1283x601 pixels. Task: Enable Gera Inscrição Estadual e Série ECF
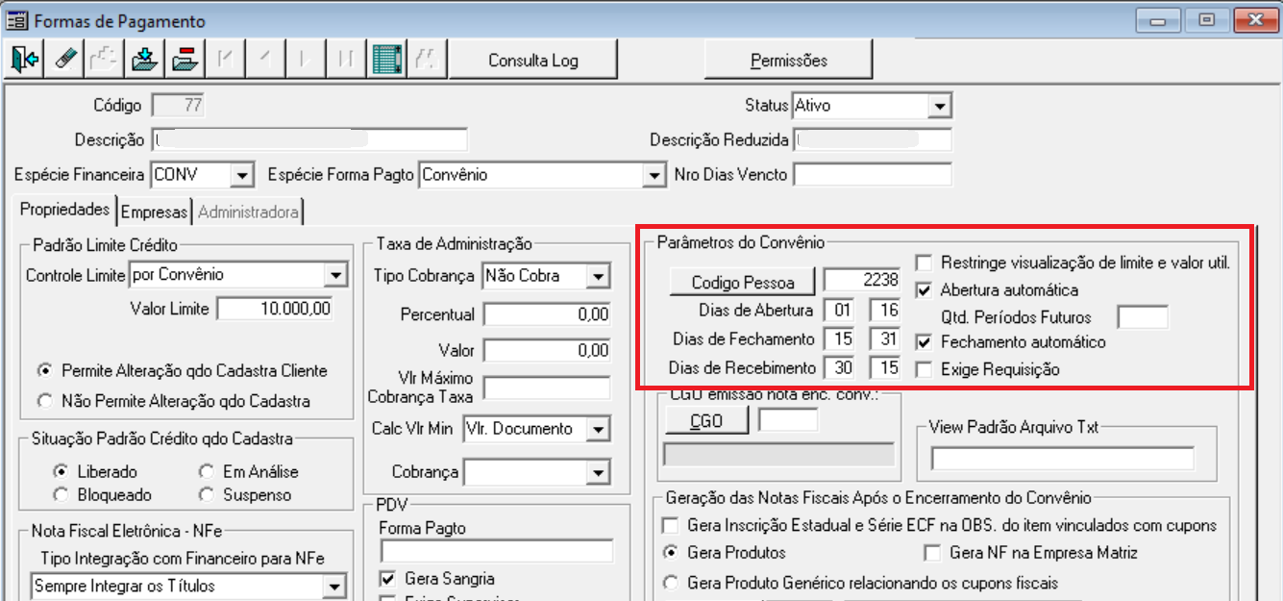(x=670, y=526)
